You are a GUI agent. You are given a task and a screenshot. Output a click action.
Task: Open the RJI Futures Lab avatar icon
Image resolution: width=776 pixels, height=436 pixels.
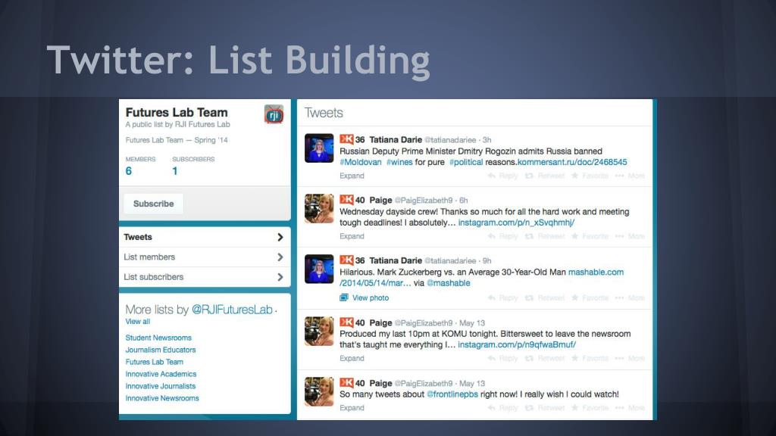pyautogui.click(x=274, y=114)
